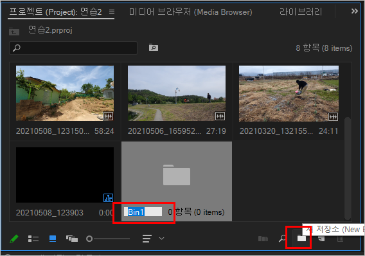Click the parent folder navigation icon
Viewport: 365px width, 256px height.
click(14, 32)
